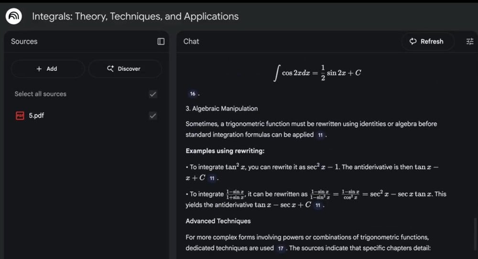The height and width of the screenshot is (259, 478).
Task: Toggle the Select all sources checkbox
Action: point(153,94)
